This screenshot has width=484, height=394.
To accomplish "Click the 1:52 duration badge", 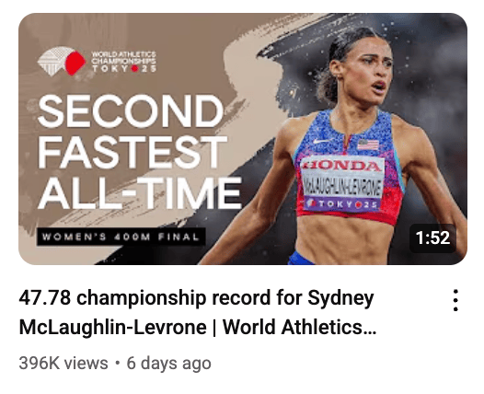I will click(432, 238).
